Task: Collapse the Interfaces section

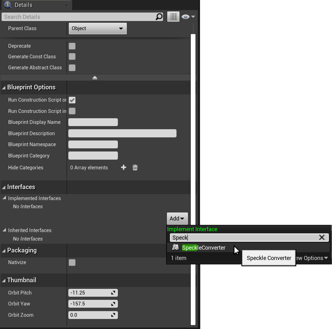Action: (4, 187)
